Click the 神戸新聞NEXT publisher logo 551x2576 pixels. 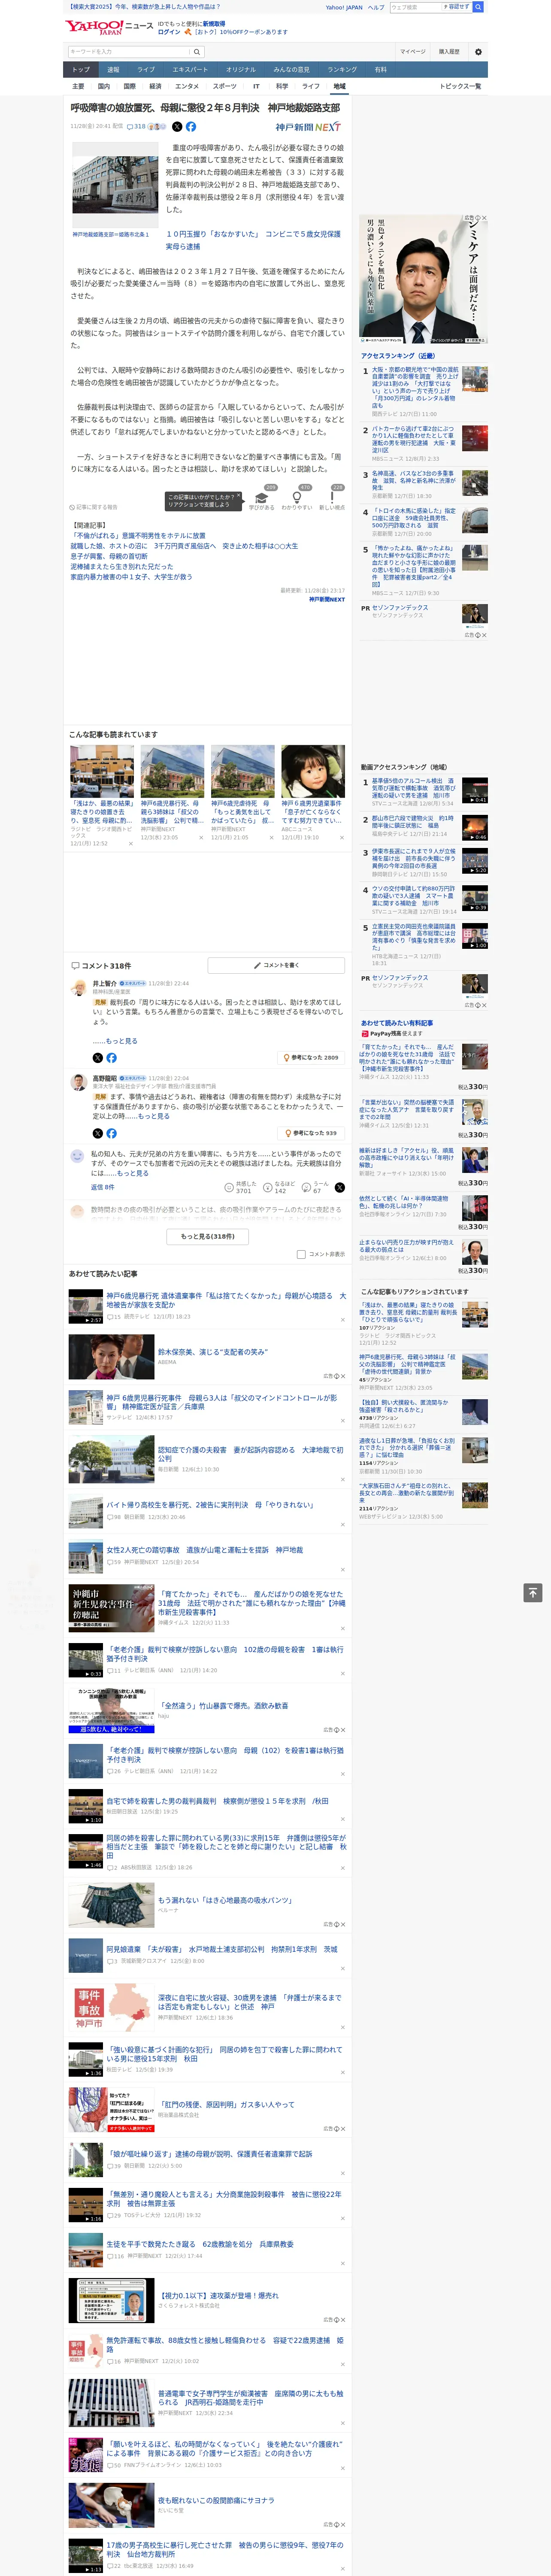(308, 127)
